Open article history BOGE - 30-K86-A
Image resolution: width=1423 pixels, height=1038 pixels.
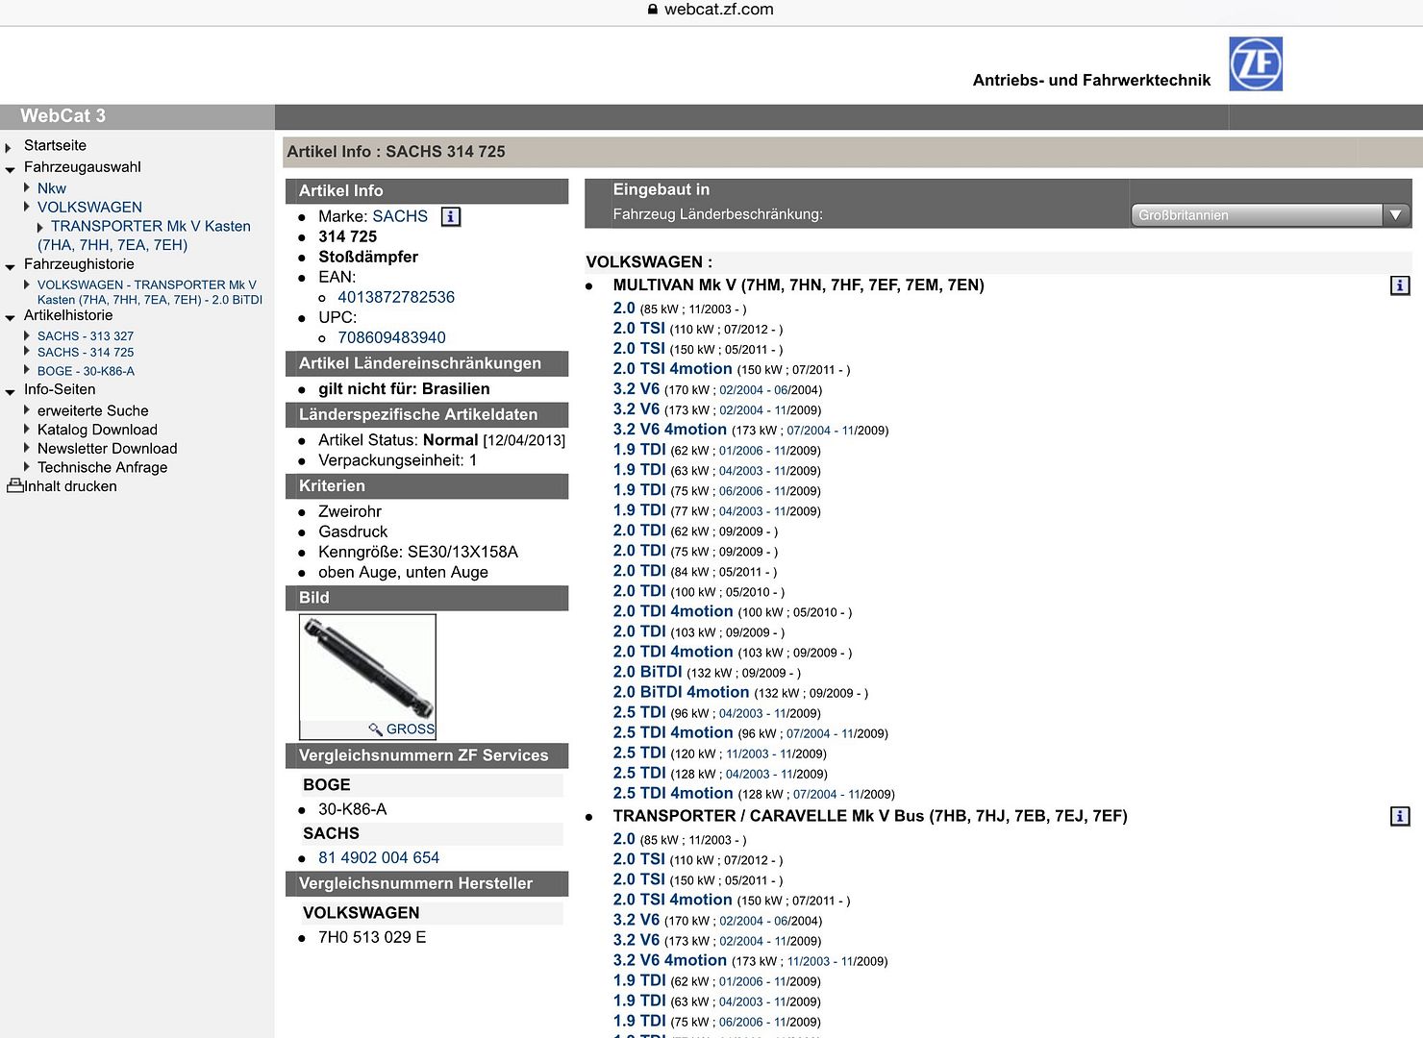click(86, 371)
